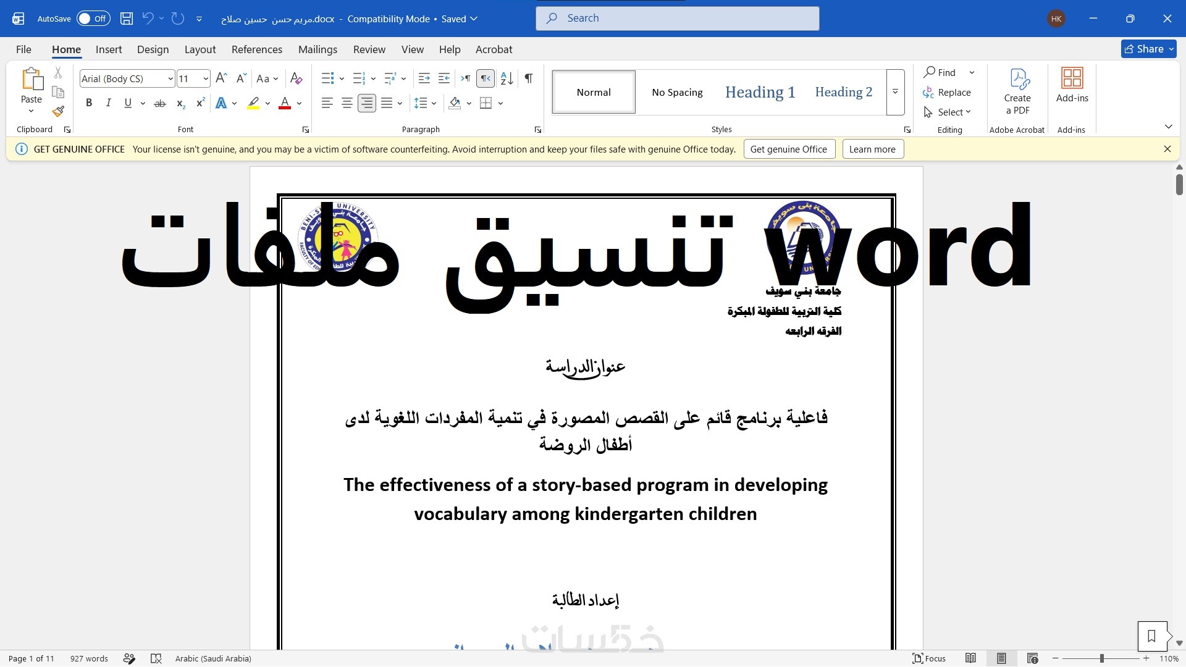Switch to the Insert tab

coord(109,49)
